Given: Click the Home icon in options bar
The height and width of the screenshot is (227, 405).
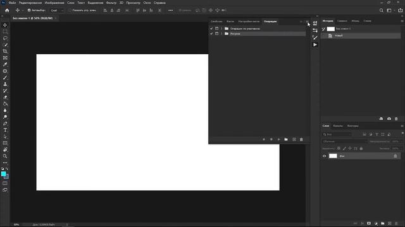Looking at the screenshot, I should point(7,10).
